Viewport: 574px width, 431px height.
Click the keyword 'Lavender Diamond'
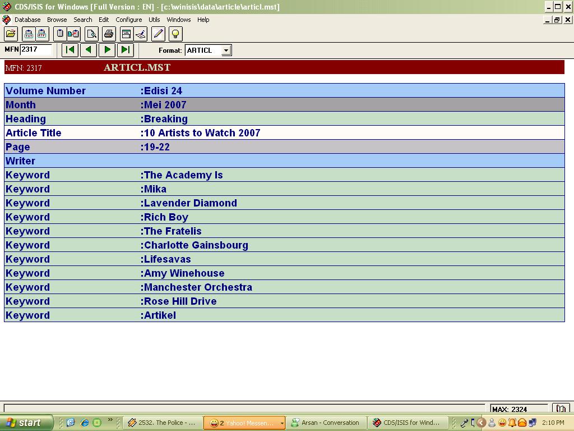[x=191, y=203]
